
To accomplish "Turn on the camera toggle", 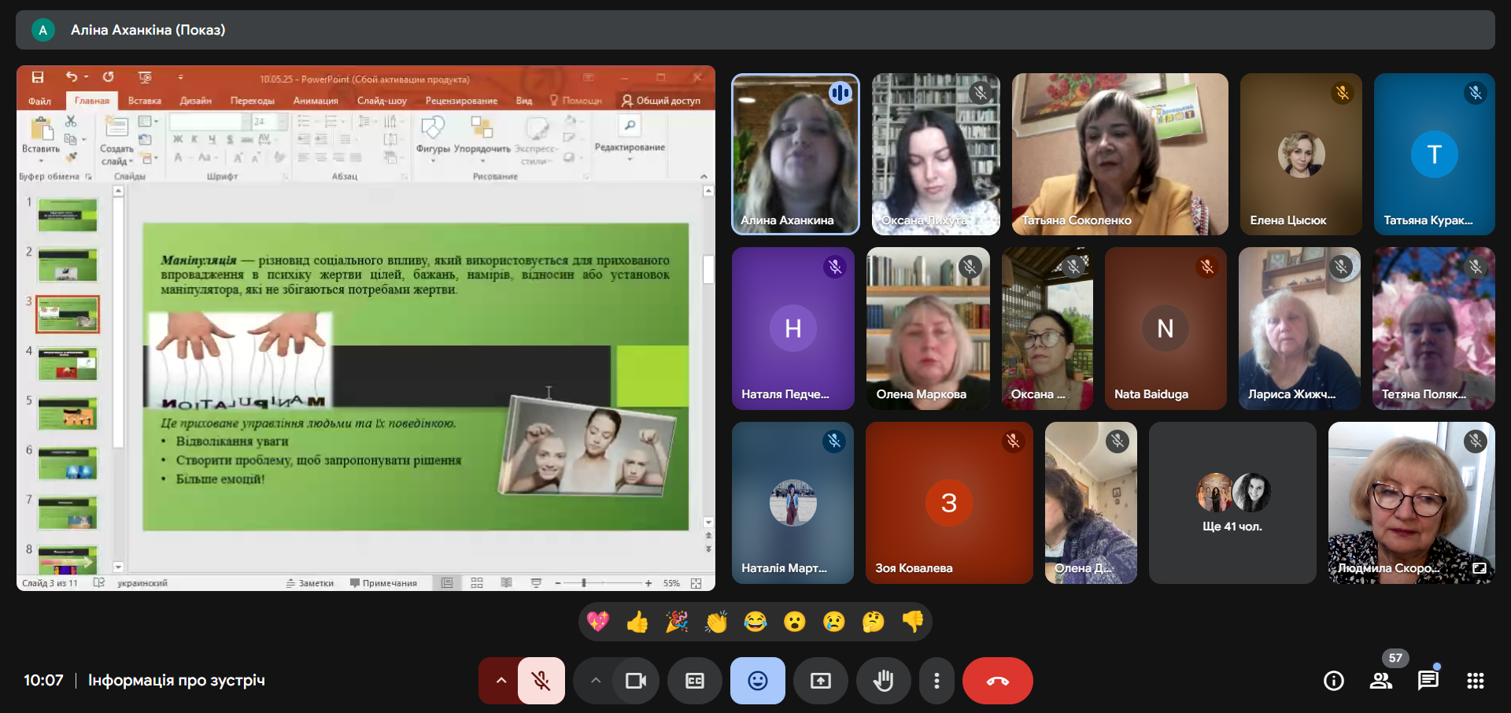I will 635,681.
